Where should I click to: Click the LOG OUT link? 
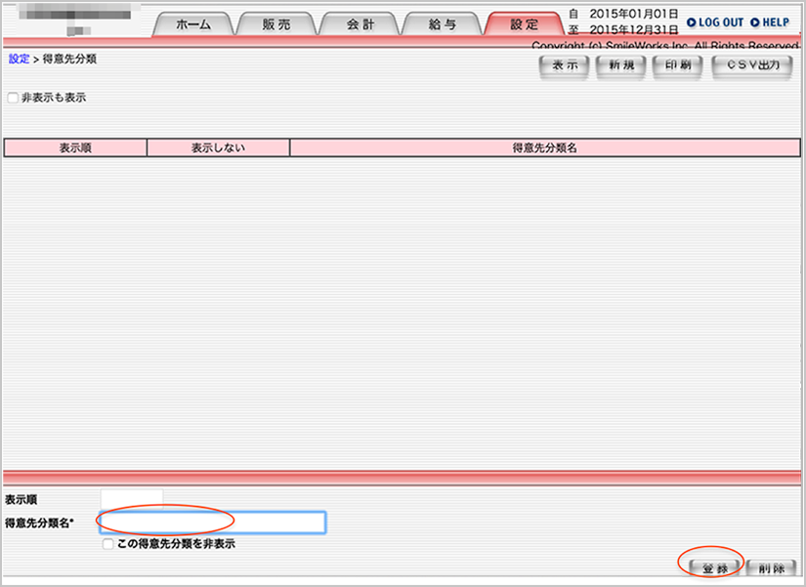715,22
